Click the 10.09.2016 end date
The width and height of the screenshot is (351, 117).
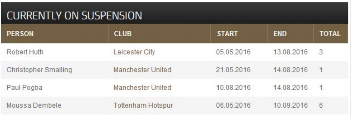pyautogui.click(x=291, y=105)
